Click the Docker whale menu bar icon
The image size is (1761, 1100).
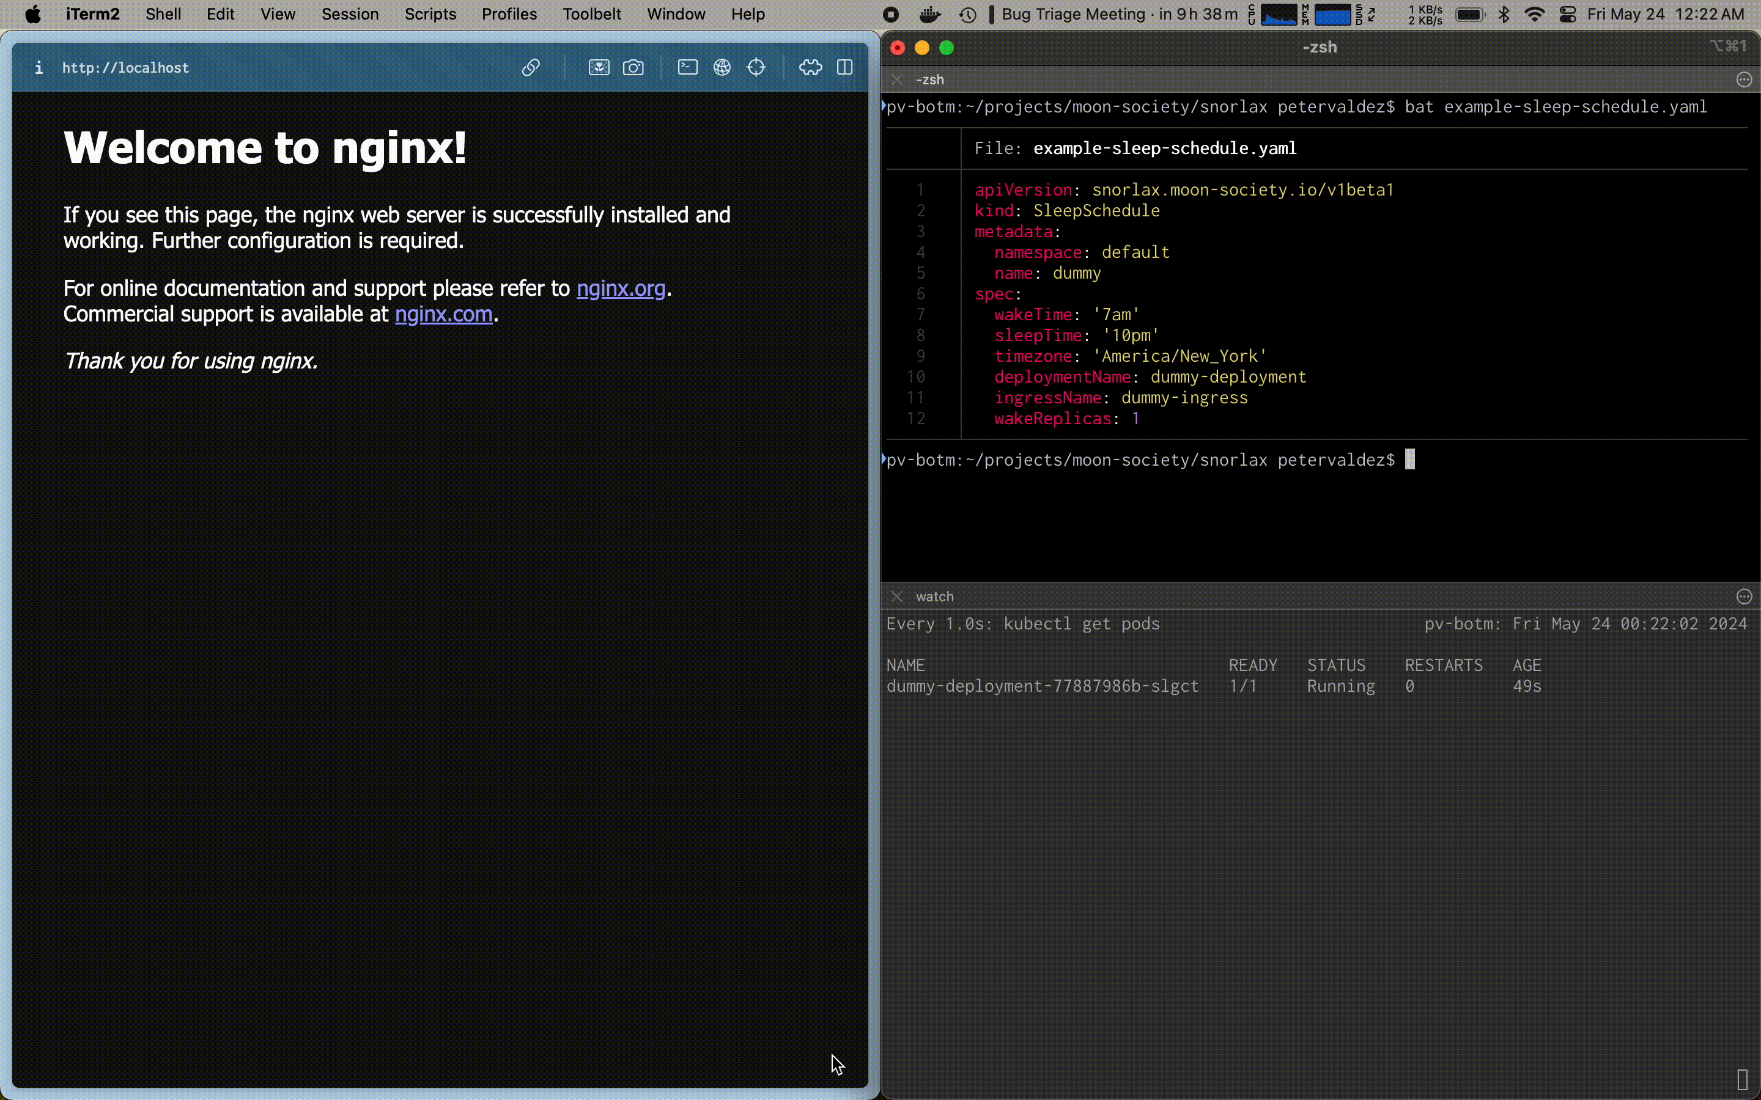929,15
